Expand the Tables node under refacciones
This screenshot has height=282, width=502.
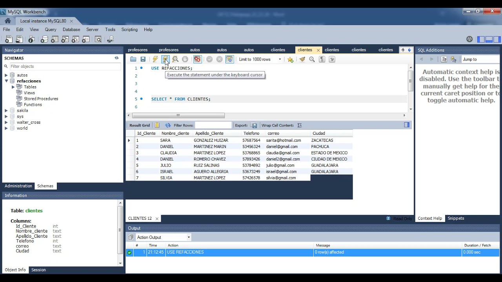point(13,87)
